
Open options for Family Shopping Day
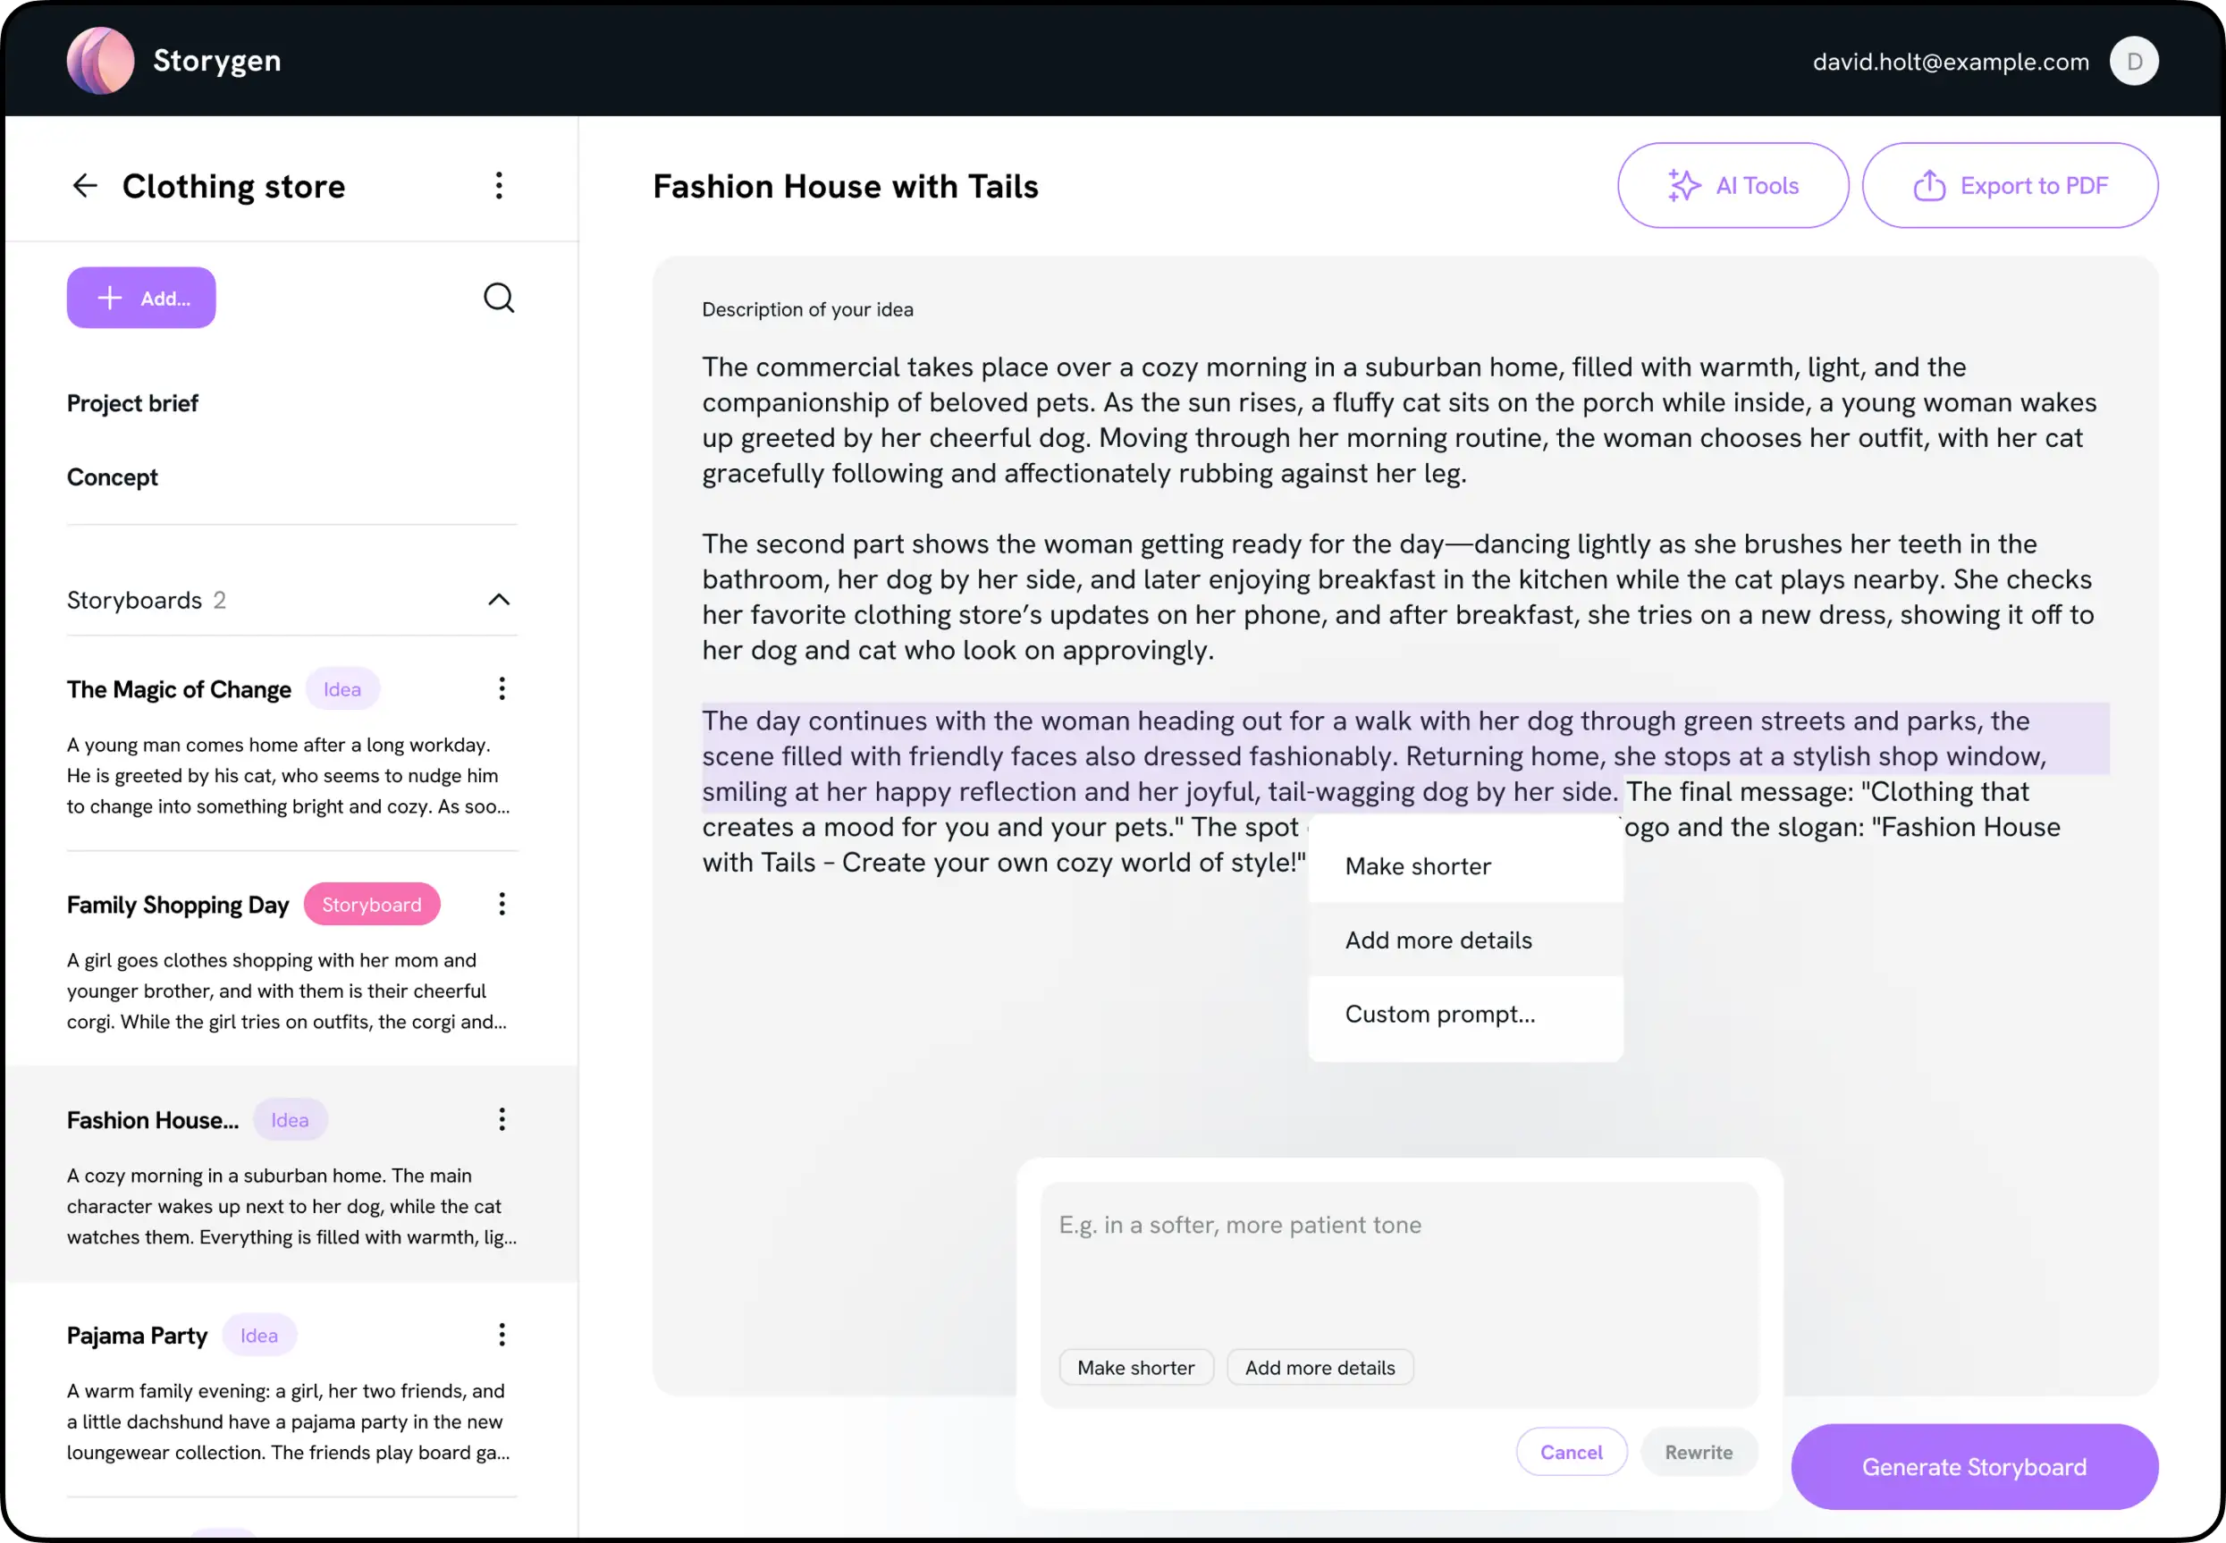click(x=502, y=905)
